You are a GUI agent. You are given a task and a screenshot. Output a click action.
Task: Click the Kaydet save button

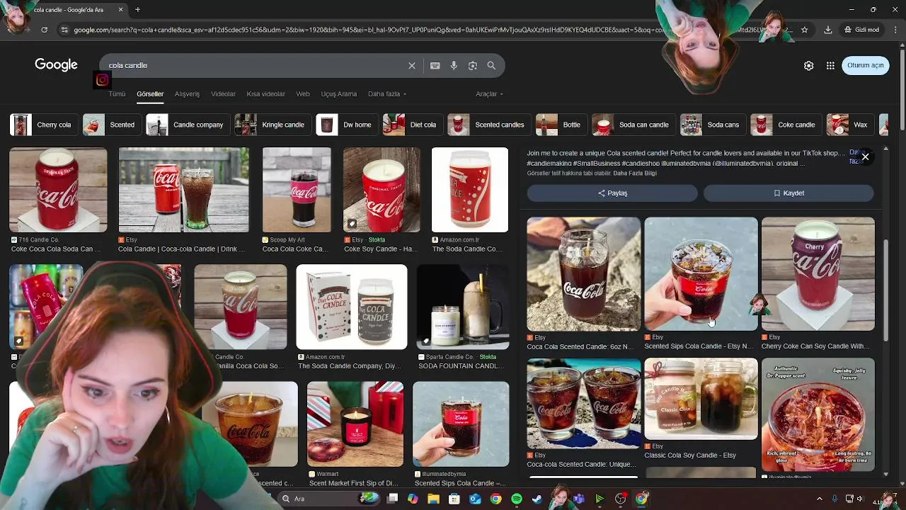(x=789, y=193)
